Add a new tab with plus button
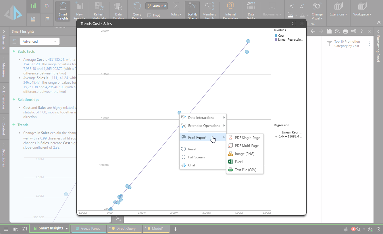383x234 pixels. [x=176, y=229]
